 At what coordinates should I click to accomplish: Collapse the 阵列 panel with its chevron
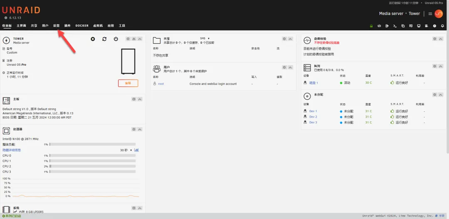441,66
